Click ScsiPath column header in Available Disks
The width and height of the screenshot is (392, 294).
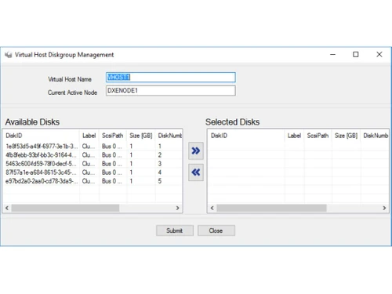pos(113,136)
